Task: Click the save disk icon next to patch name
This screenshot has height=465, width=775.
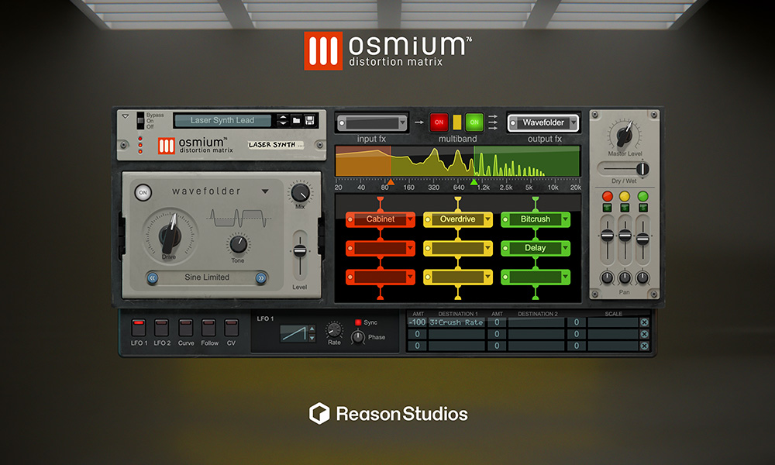Action: (311, 119)
